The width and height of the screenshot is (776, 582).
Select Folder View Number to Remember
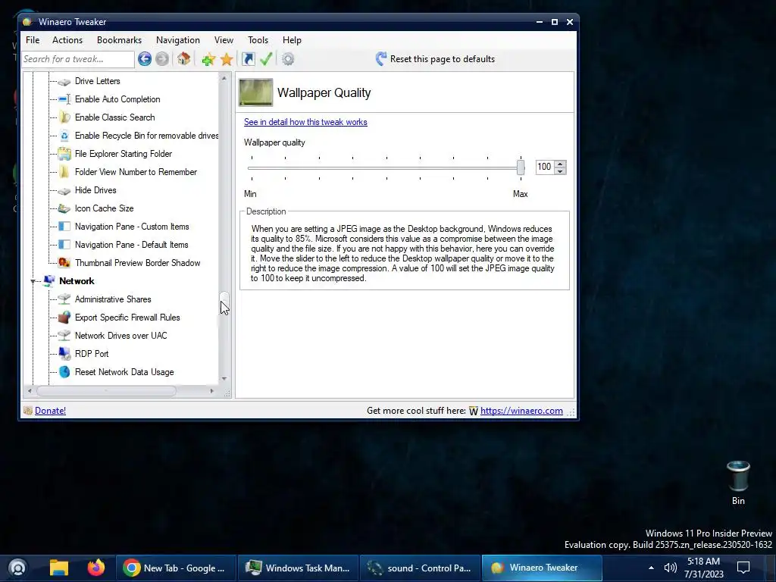click(x=136, y=172)
